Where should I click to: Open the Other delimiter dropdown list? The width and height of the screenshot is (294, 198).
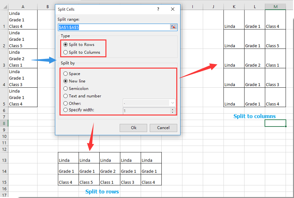[173, 103]
